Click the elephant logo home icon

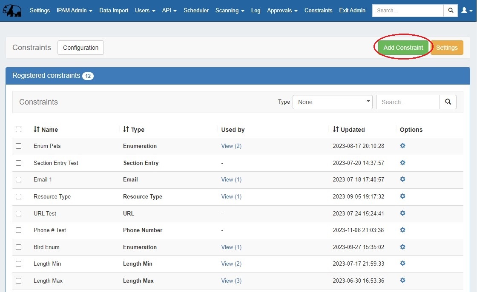[x=12, y=10]
